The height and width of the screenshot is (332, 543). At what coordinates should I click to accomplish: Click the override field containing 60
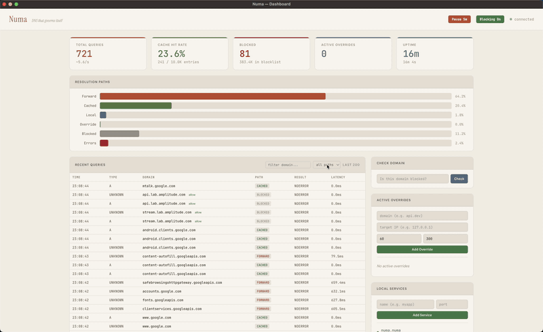click(399, 239)
